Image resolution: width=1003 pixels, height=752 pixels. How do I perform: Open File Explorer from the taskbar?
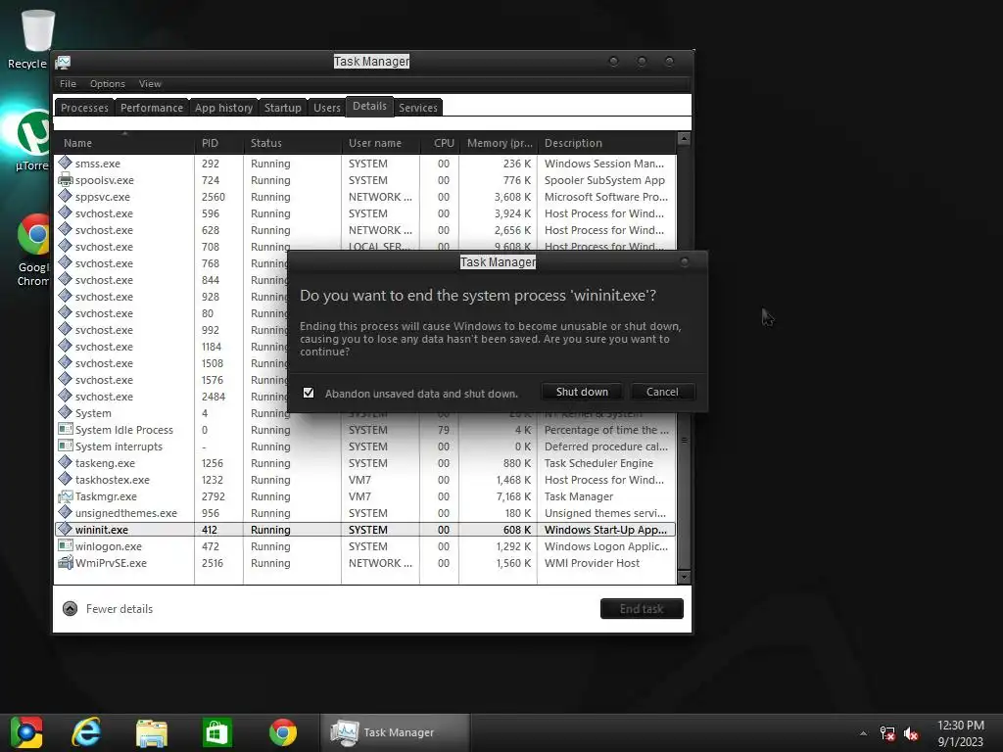(x=152, y=732)
